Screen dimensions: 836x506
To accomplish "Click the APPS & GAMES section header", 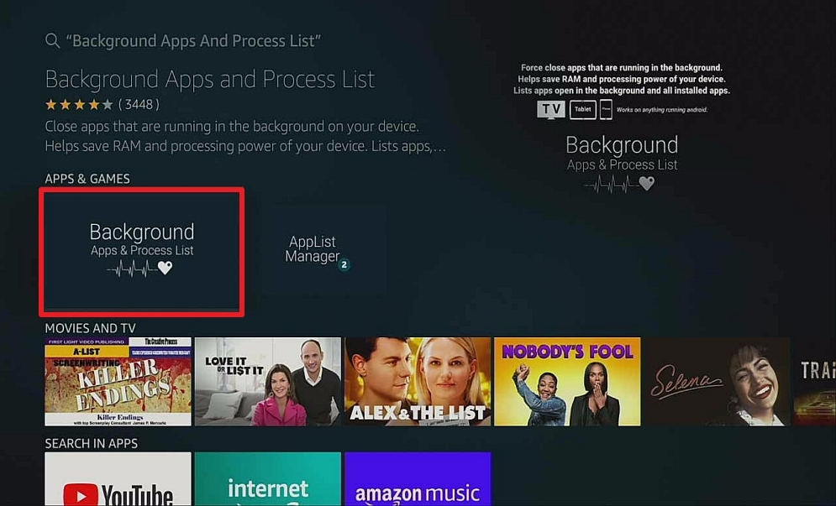I will [87, 179].
